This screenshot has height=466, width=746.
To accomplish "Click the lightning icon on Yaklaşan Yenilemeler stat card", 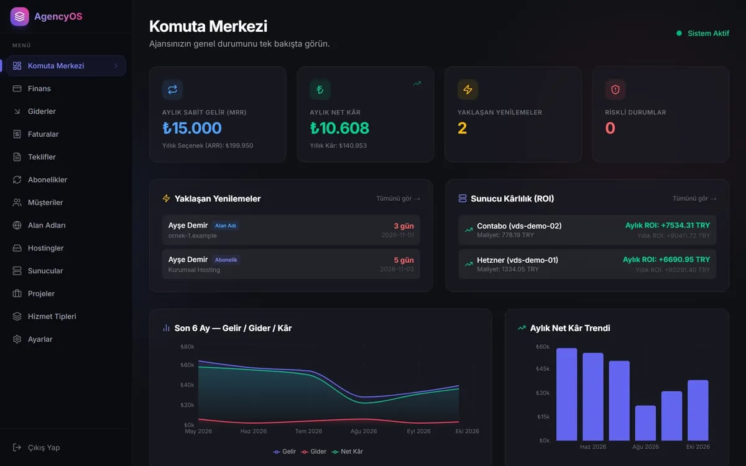I will (x=467, y=89).
